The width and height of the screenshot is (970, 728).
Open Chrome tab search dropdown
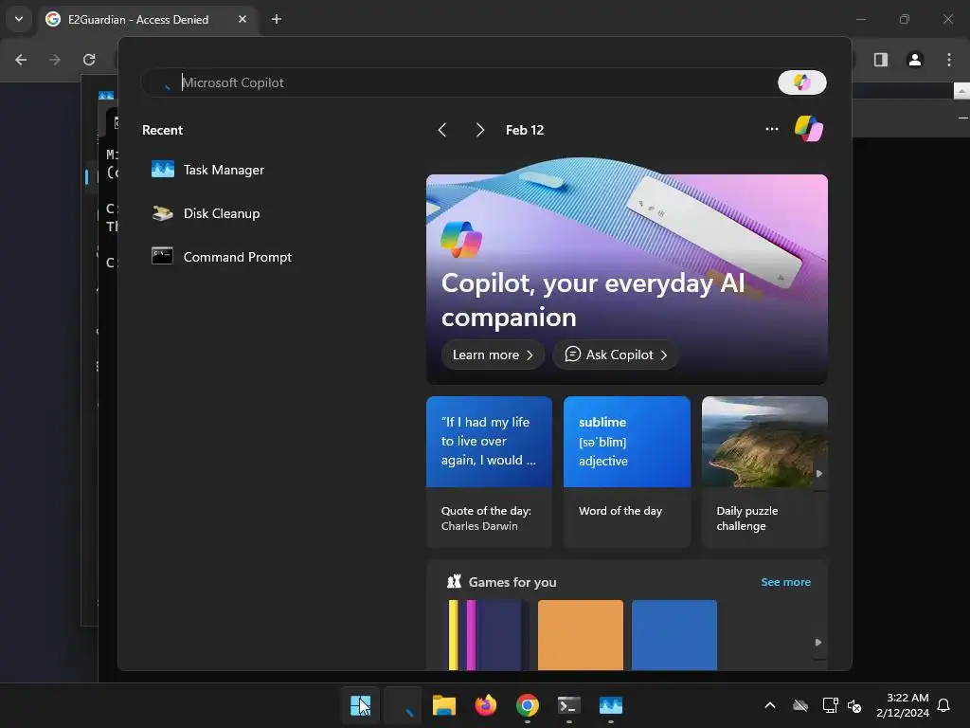point(19,19)
